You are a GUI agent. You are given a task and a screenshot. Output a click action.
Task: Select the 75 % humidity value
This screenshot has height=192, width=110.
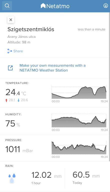point(13,123)
